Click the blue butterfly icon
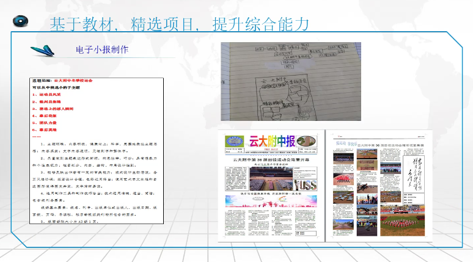473x262 pixels. coord(44,50)
